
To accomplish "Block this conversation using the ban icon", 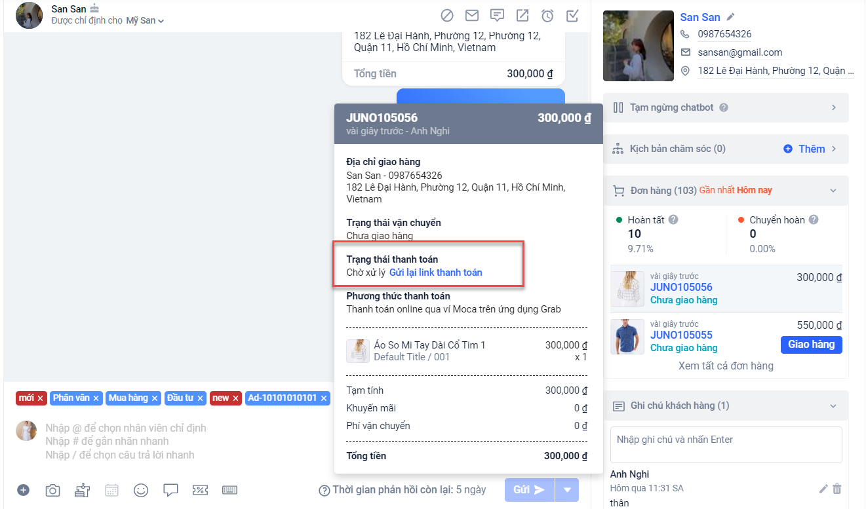I will coord(447,15).
